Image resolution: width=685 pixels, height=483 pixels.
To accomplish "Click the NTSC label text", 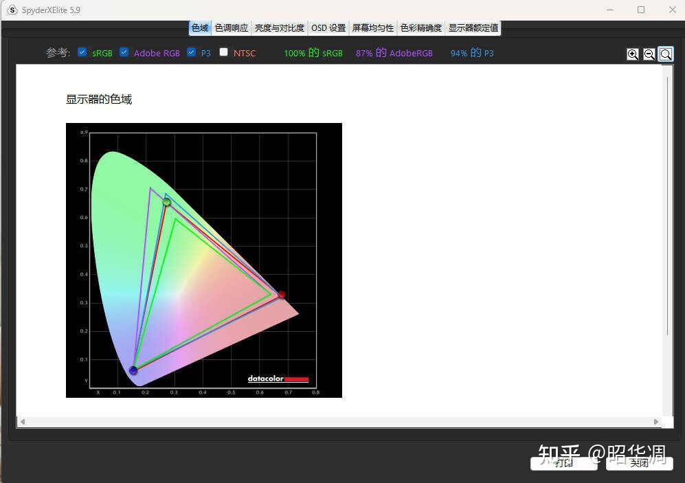I will pos(244,54).
